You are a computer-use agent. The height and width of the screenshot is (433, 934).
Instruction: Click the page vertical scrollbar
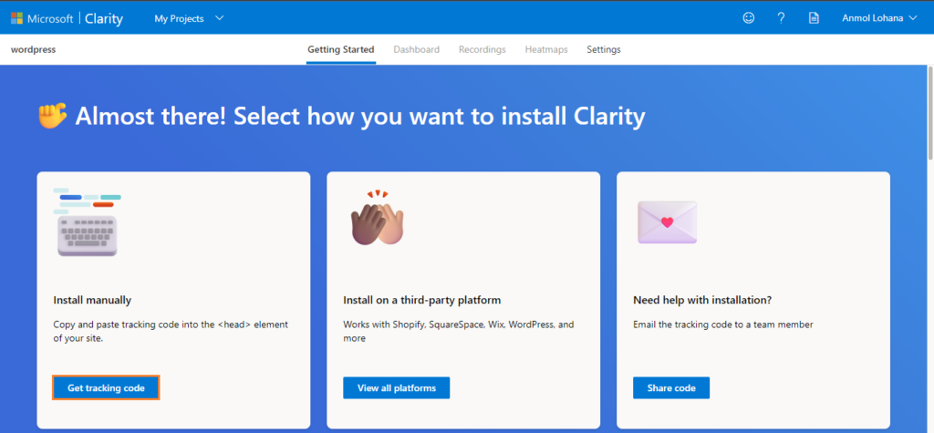929,113
